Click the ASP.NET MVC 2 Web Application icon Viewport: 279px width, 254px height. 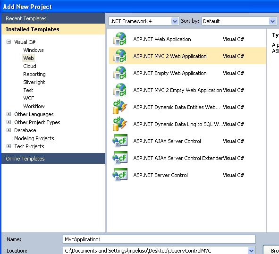point(120,56)
